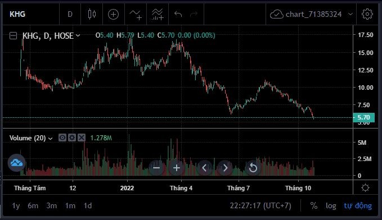382x220 pixels.
Task: Toggle the log scale mode
Action: tap(331, 206)
